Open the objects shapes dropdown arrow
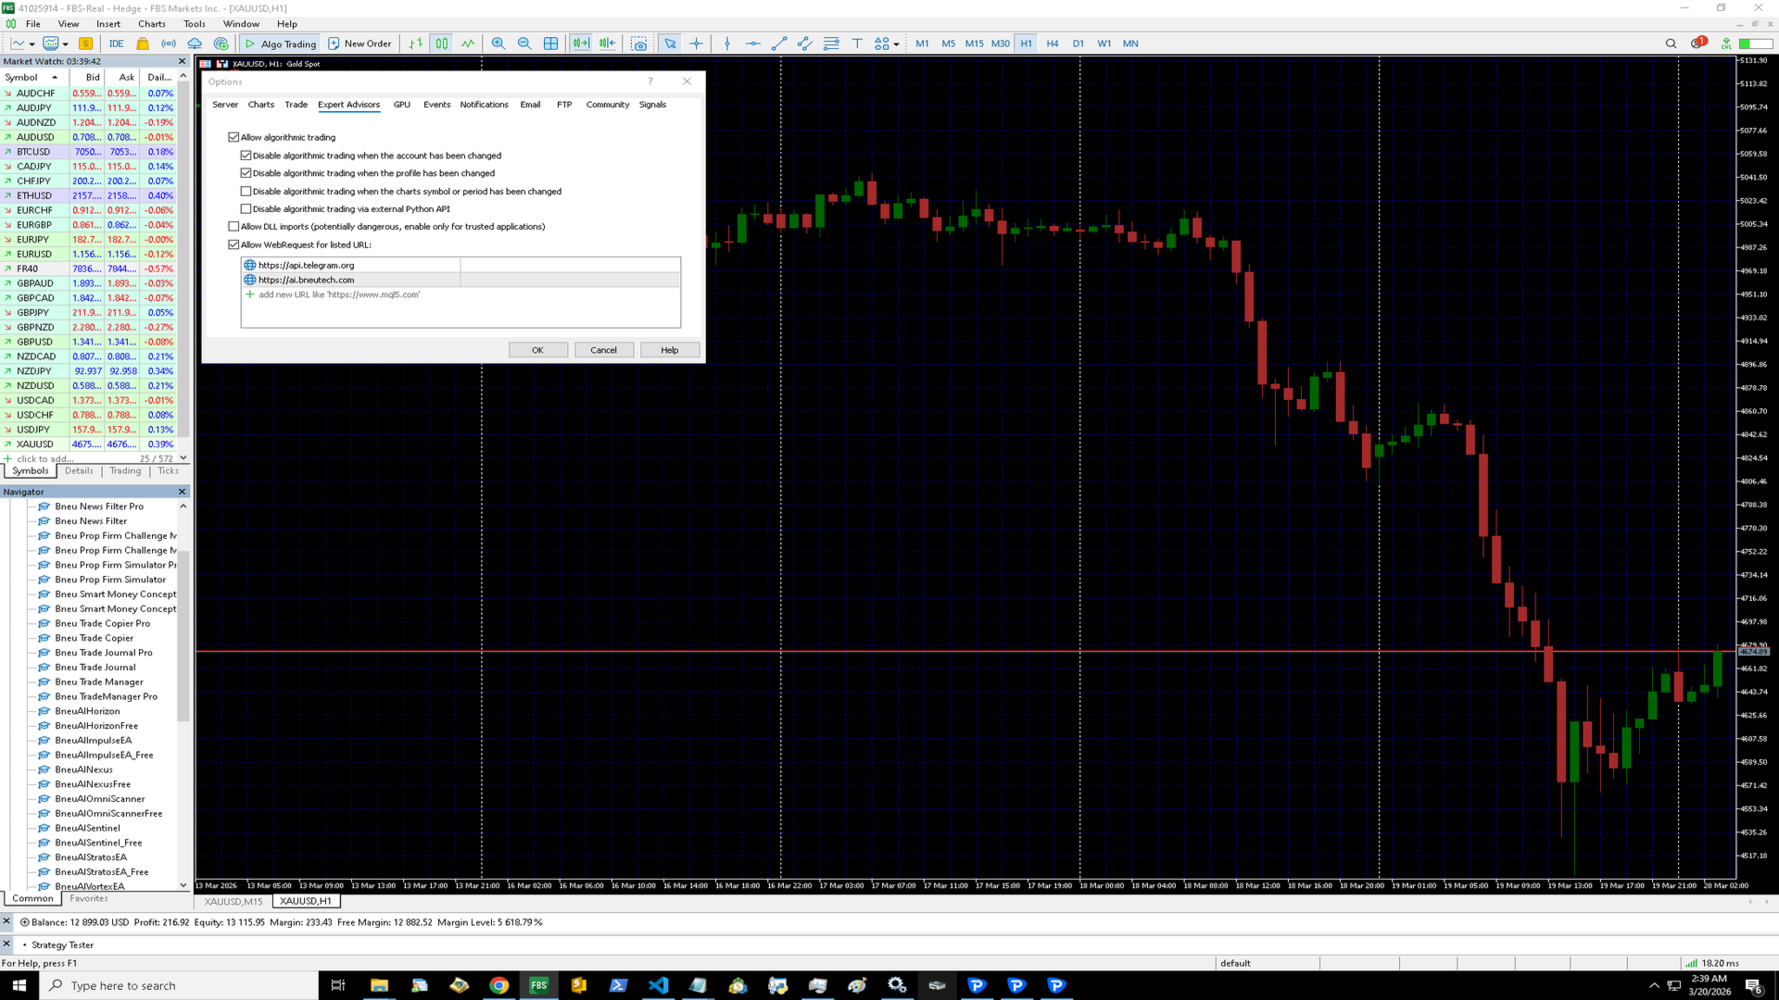The height and width of the screenshot is (1000, 1779). [896, 44]
